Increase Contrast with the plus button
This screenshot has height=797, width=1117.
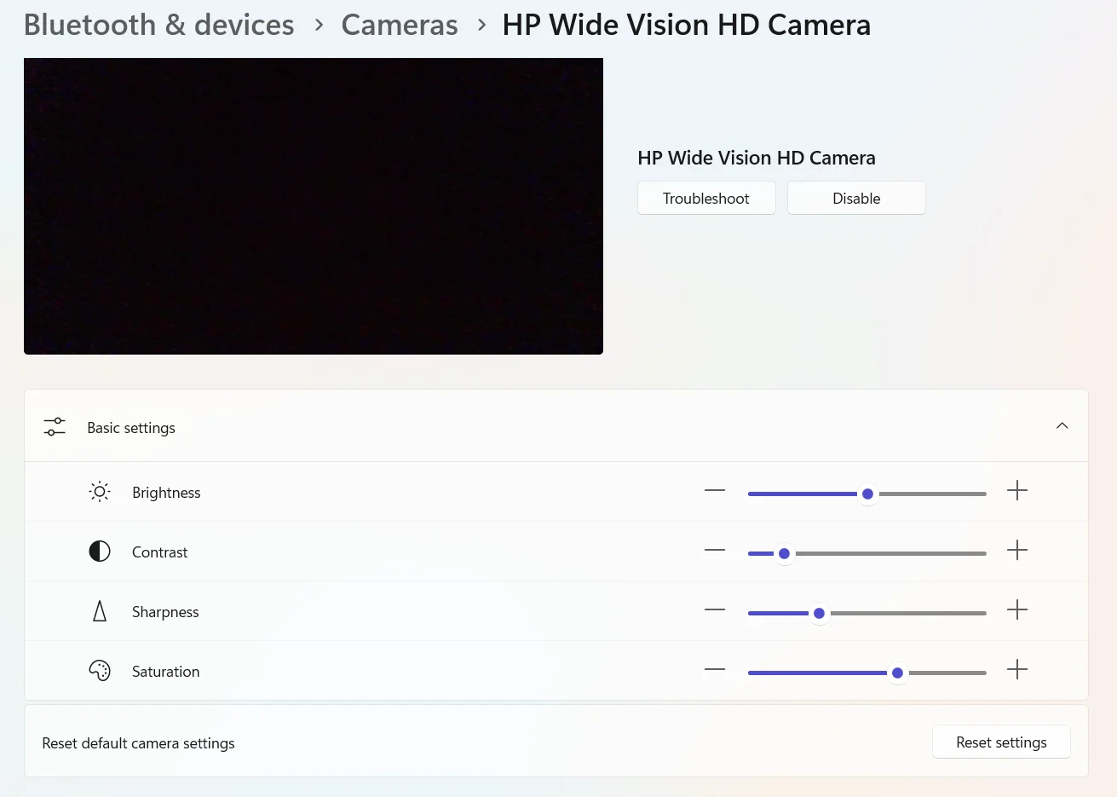(x=1017, y=551)
